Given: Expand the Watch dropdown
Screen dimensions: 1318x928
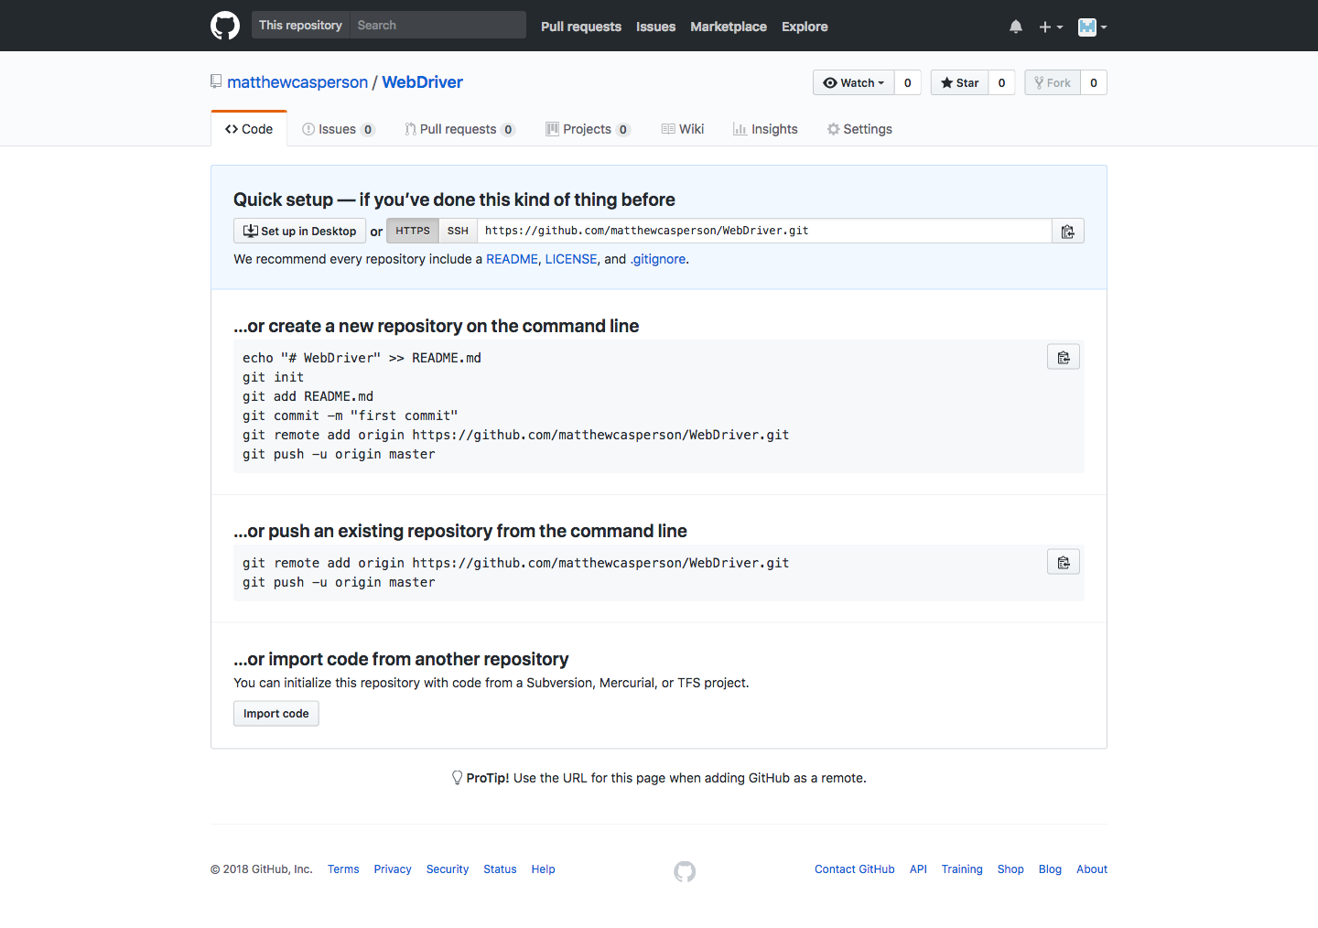Looking at the screenshot, I should [854, 82].
